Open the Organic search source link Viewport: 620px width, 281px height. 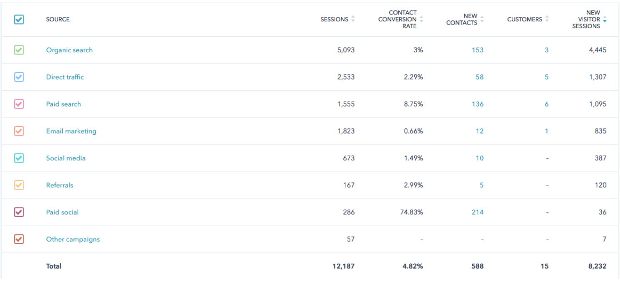coord(69,50)
